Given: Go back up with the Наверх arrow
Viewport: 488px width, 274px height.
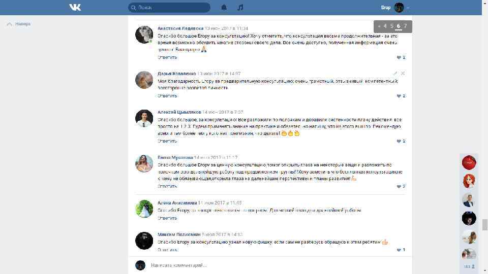Looking at the screenshot, I should [x=9, y=24].
